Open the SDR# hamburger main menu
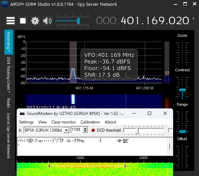 11,21
